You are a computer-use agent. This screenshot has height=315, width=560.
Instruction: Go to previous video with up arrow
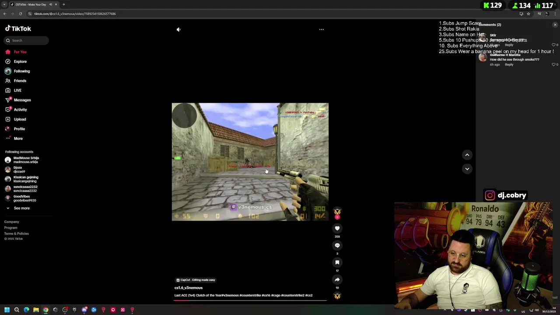[x=467, y=155]
